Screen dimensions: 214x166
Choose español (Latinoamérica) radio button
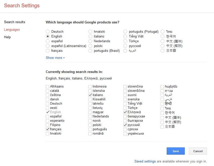(48, 46)
